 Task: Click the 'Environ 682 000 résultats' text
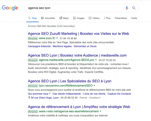tap(51, 26)
